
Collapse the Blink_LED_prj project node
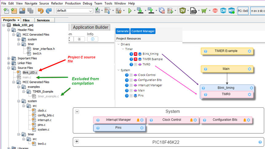pyautogui.click(x=4, y=25)
